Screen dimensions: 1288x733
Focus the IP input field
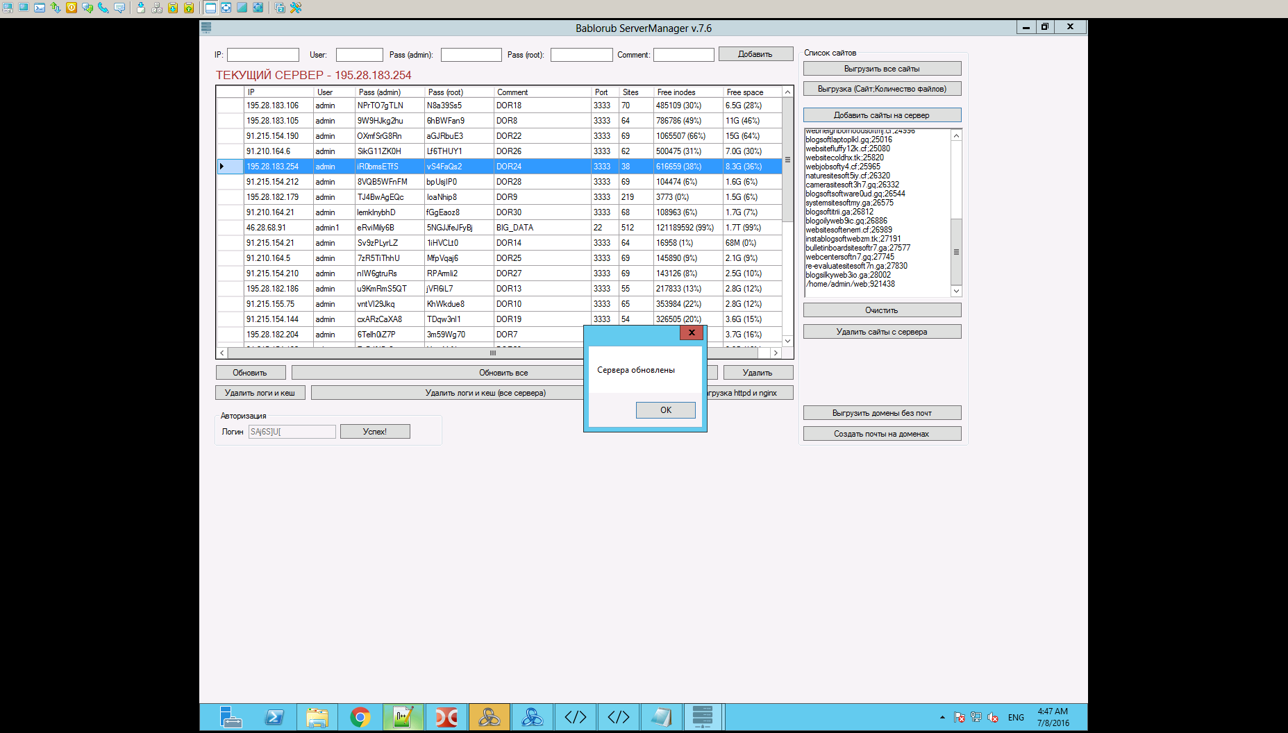coord(263,55)
